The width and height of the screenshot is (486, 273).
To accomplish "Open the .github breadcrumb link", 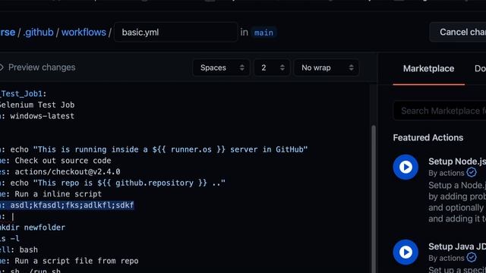I will 38,32.
